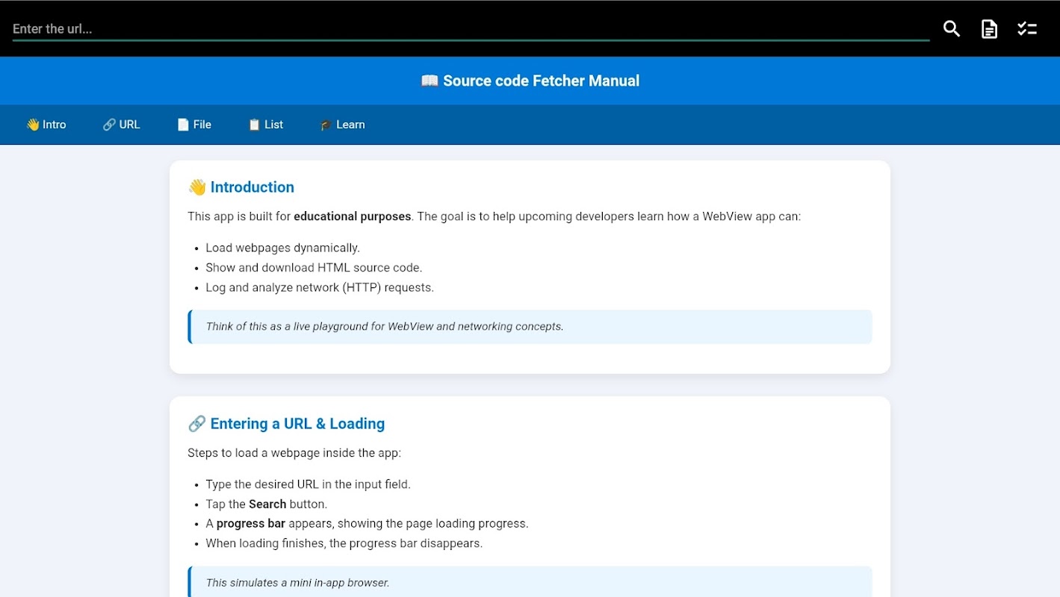Open the source code document icon
Image resolution: width=1060 pixels, height=597 pixels.
989,29
